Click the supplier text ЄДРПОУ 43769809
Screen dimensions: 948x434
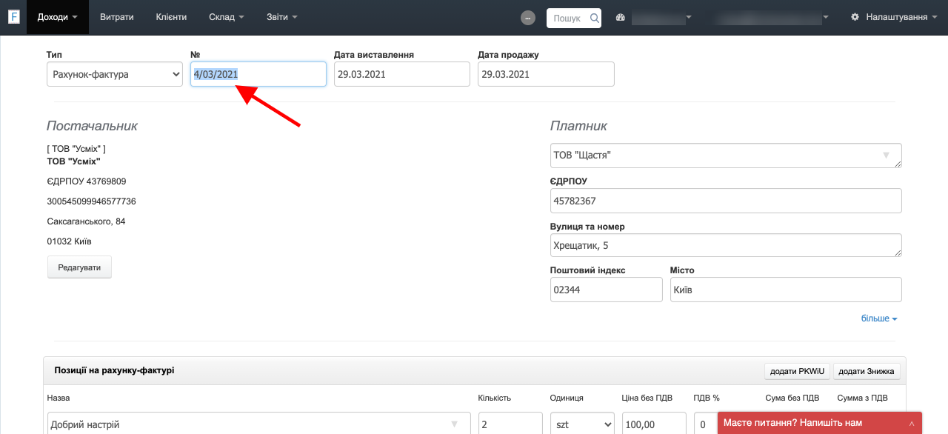(86, 181)
